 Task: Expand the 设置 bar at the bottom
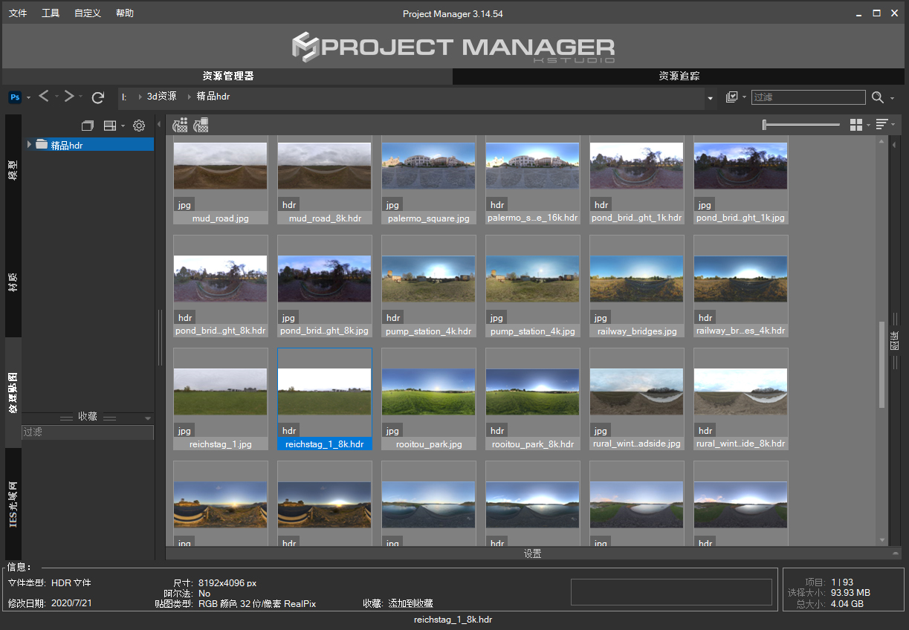tap(532, 553)
